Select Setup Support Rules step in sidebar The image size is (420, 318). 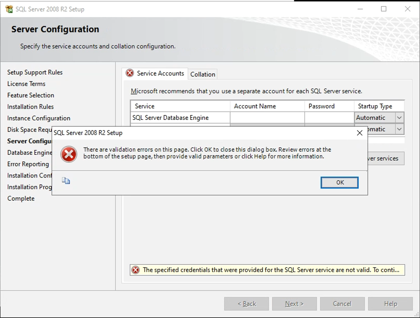[35, 72]
